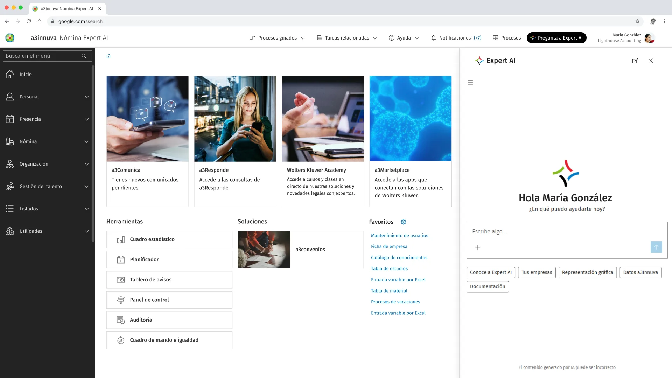Open Procesos de vacaciones link
Viewport: 672px width, 378px height.
coord(395,302)
